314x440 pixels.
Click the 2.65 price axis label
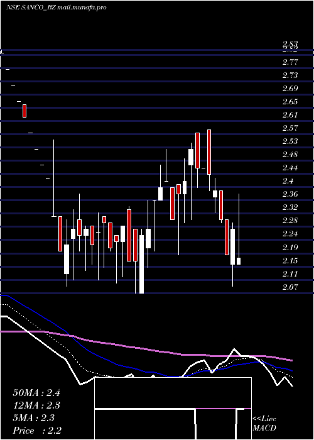(290, 102)
